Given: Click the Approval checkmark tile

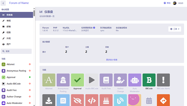Looking at the screenshot, I should point(78,80).
